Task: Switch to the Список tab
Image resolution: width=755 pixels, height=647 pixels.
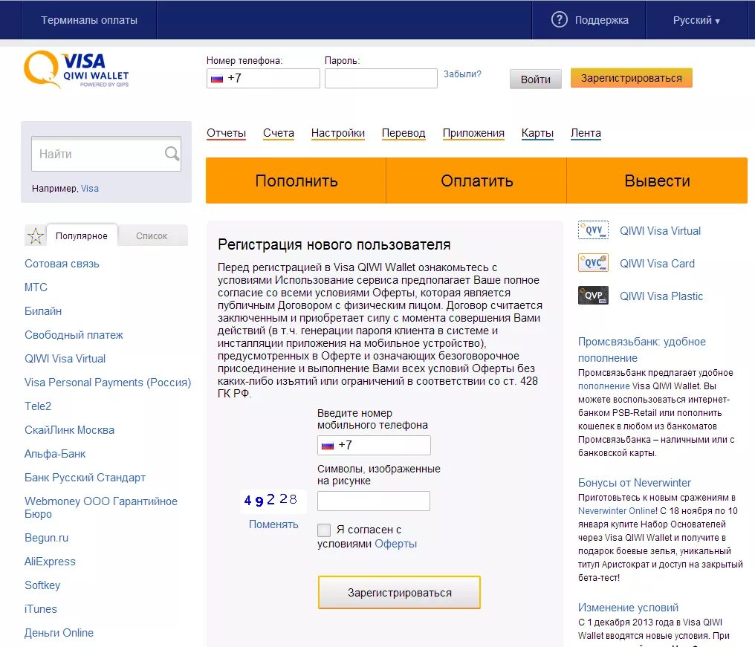Action: (152, 236)
